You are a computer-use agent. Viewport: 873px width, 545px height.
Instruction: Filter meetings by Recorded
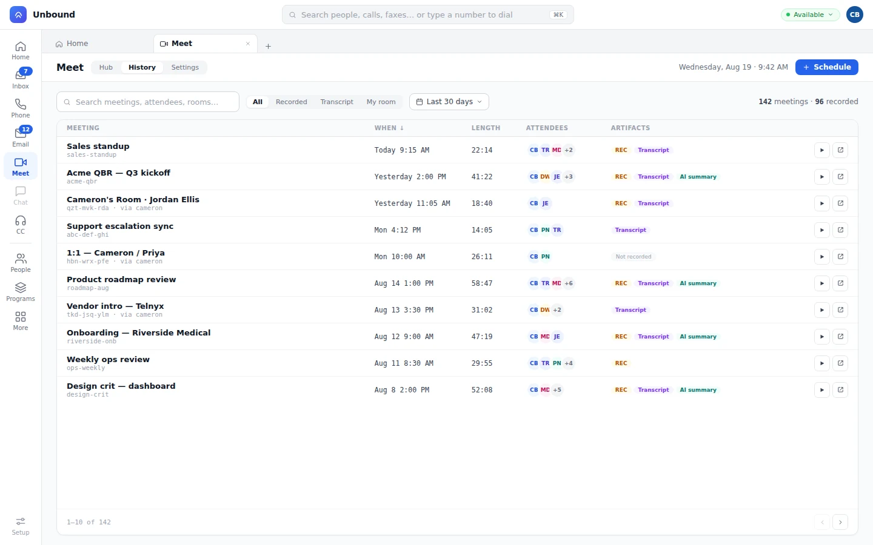pyautogui.click(x=292, y=102)
